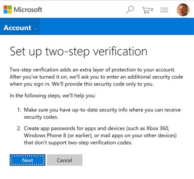Open the hamburger navigation menu
Screen dimensions: 194x179
point(164,10)
